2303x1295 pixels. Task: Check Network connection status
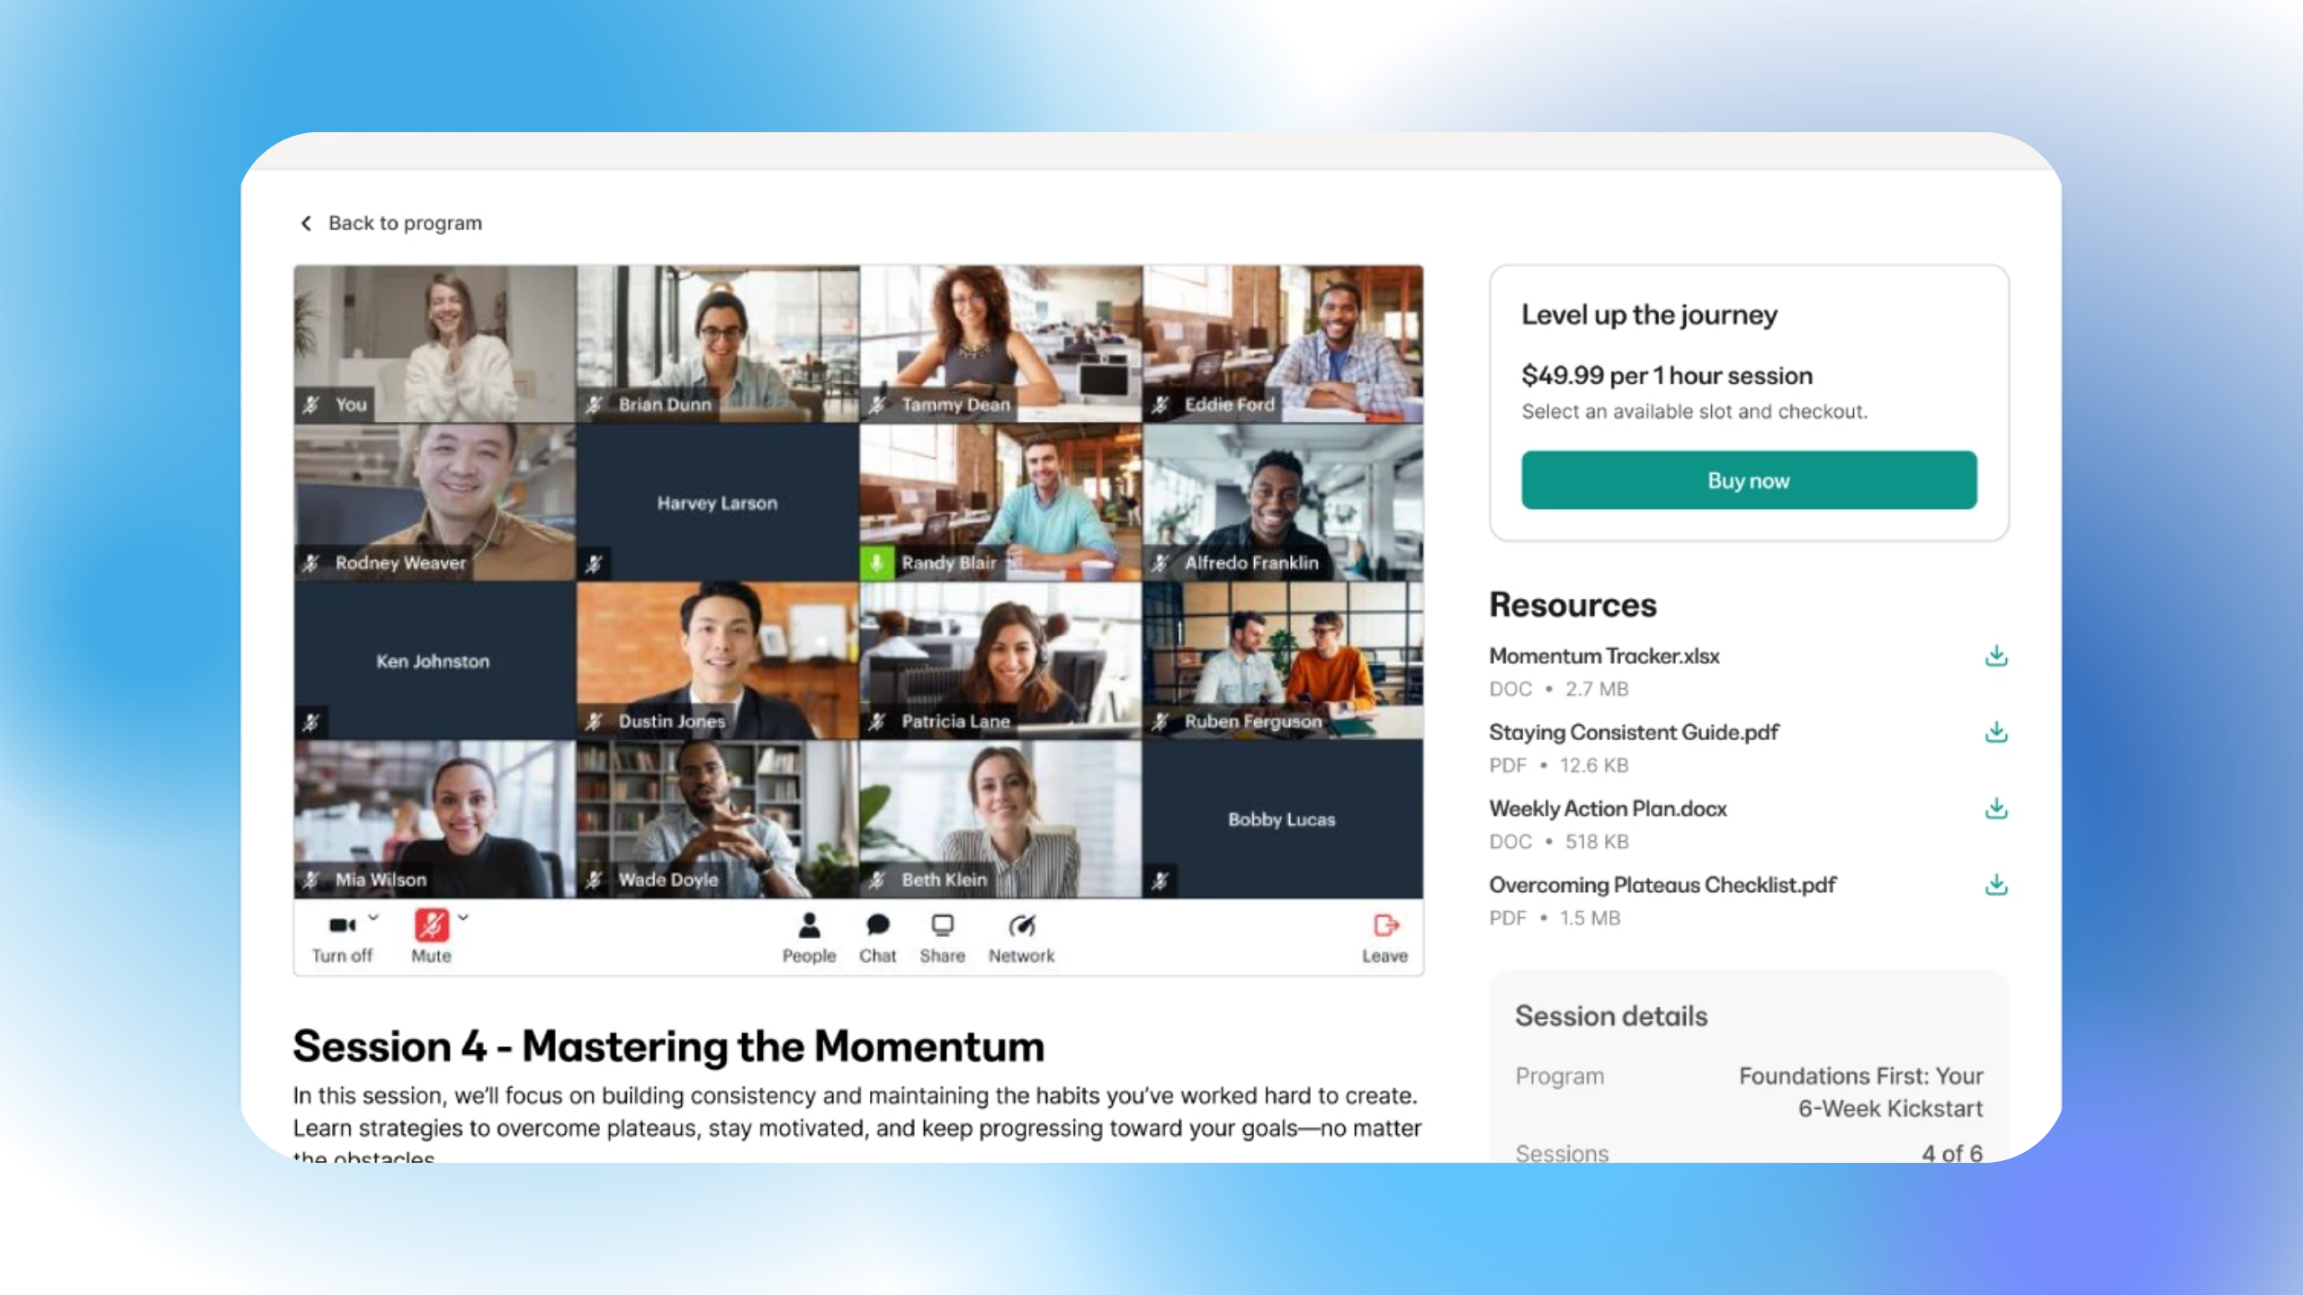click(1021, 937)
